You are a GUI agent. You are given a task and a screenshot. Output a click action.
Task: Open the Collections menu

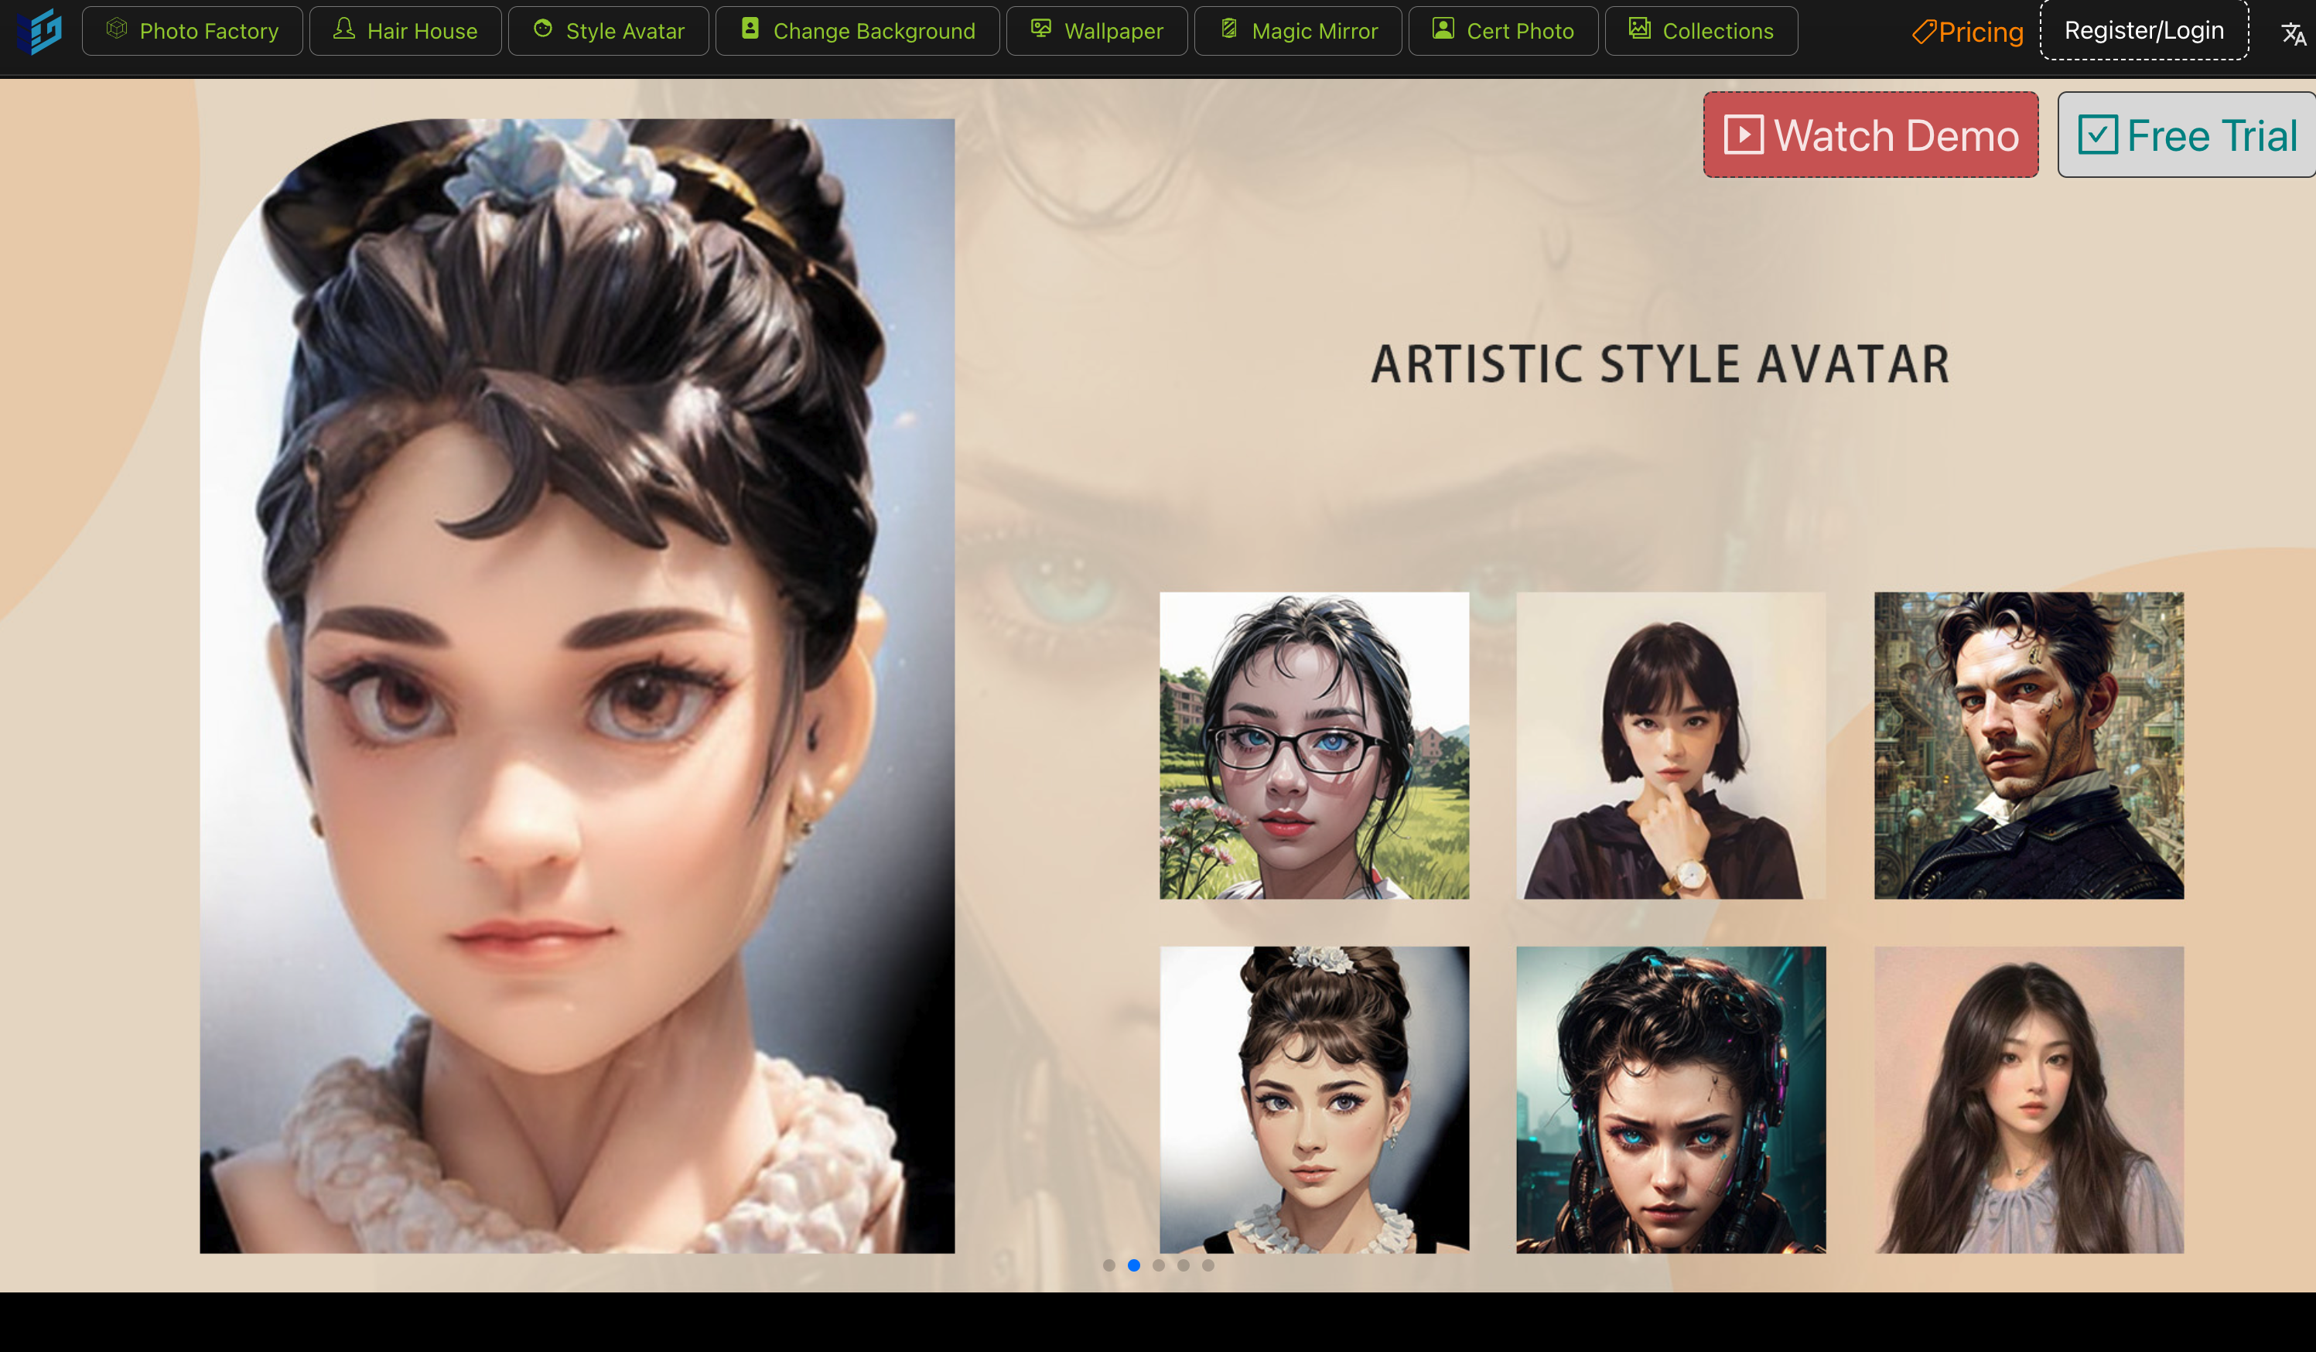point(1701,31)
